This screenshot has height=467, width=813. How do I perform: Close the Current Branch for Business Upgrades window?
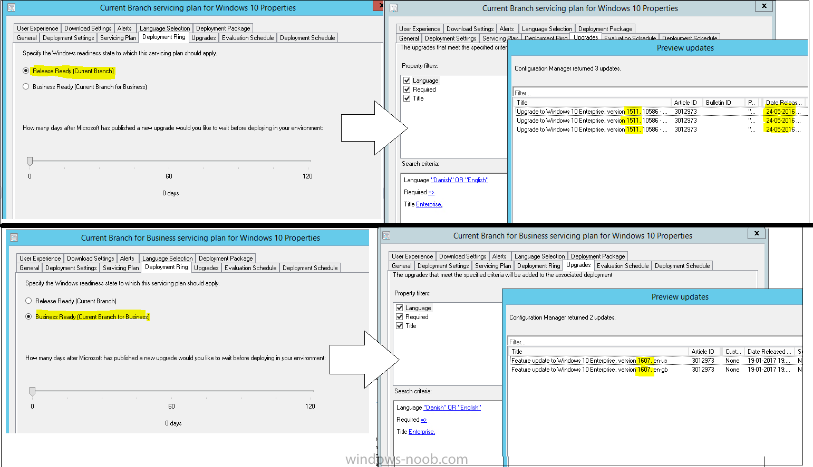(757, 233)
